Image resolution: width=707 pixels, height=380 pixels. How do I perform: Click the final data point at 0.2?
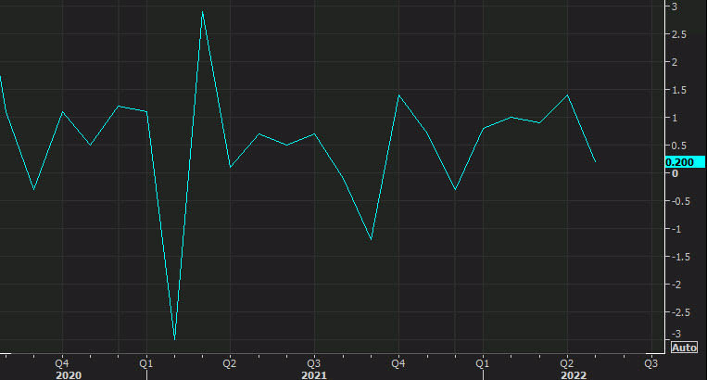pos(595,162)
